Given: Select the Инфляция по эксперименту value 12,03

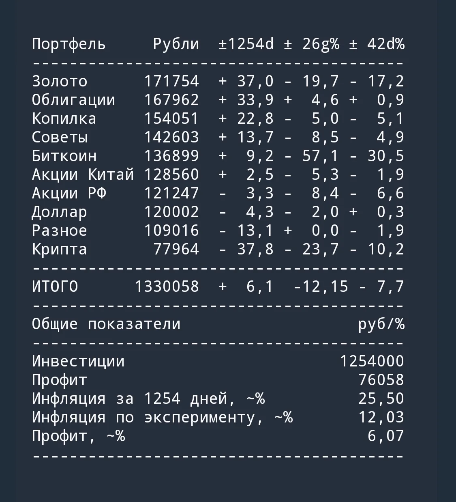Looking at the screenshot, I should coord(381,418).
